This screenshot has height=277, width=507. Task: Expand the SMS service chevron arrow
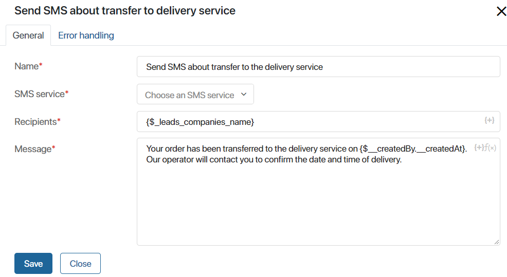(x=244, y=95)
